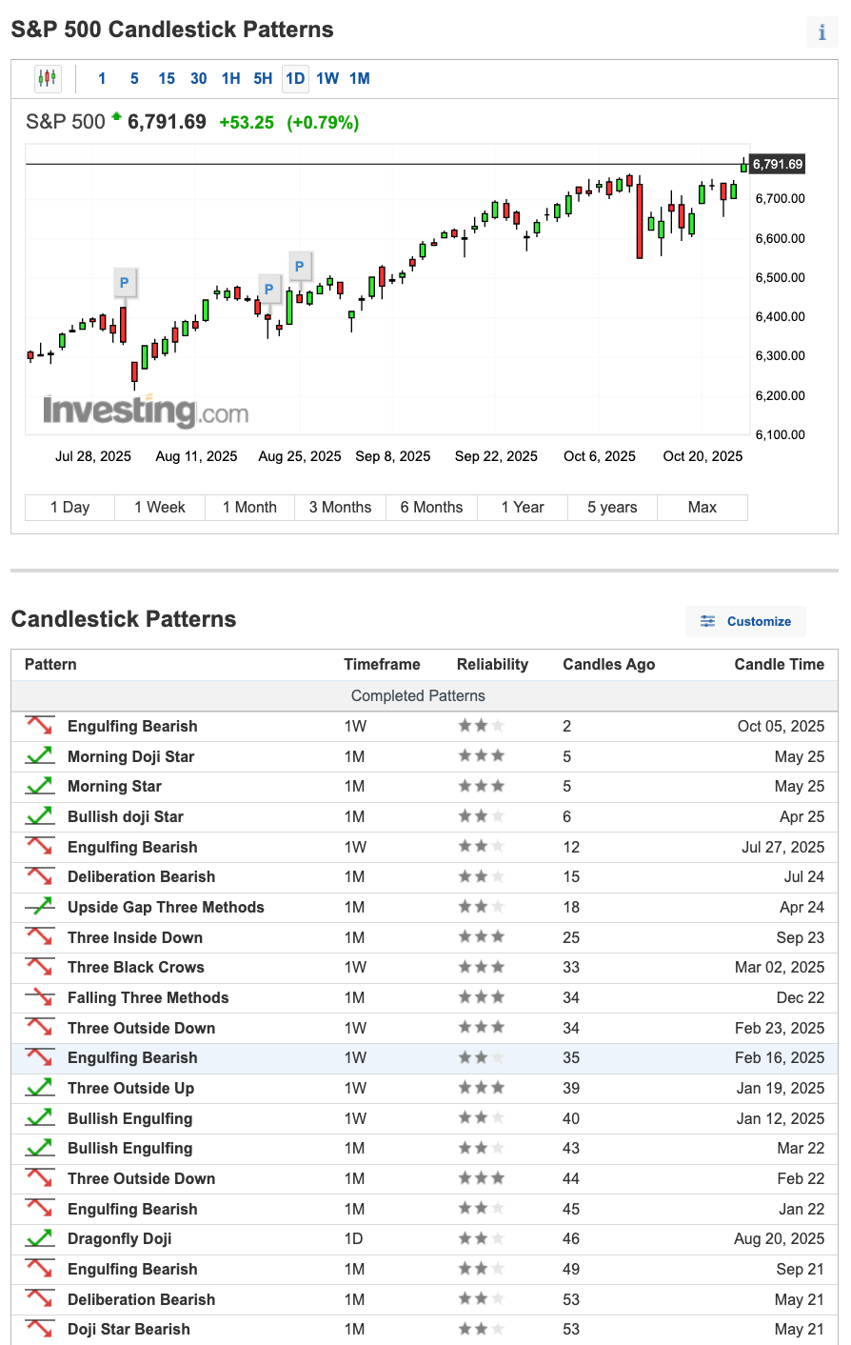Click the Oct 05, 2025 candle time cell
851x1345 pixels.
click(x=781, y=726)
